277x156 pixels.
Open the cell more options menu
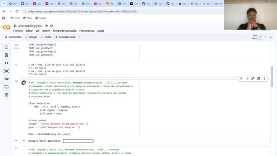tap(264, 78)
